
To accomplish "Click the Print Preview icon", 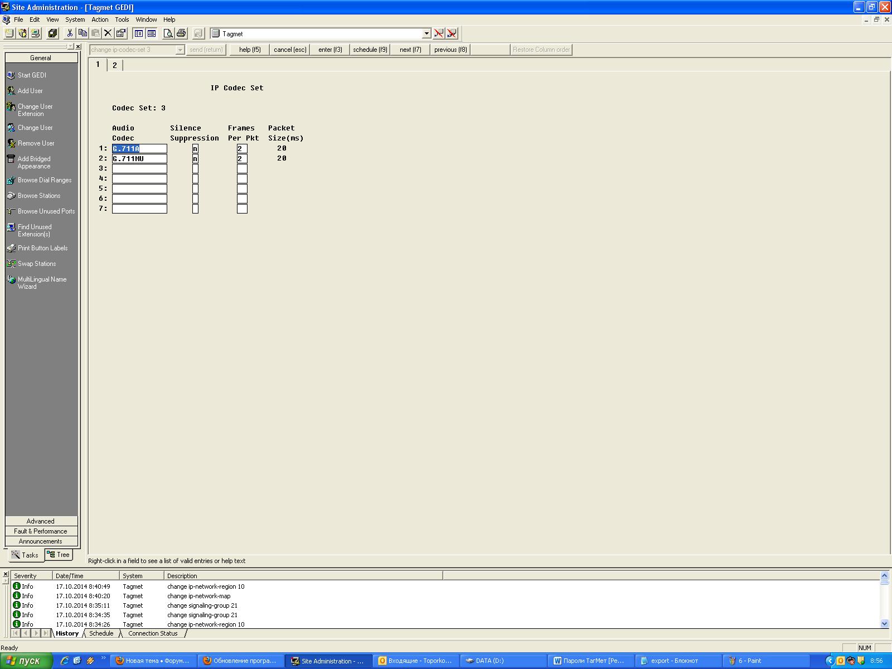I will (168, 33).
